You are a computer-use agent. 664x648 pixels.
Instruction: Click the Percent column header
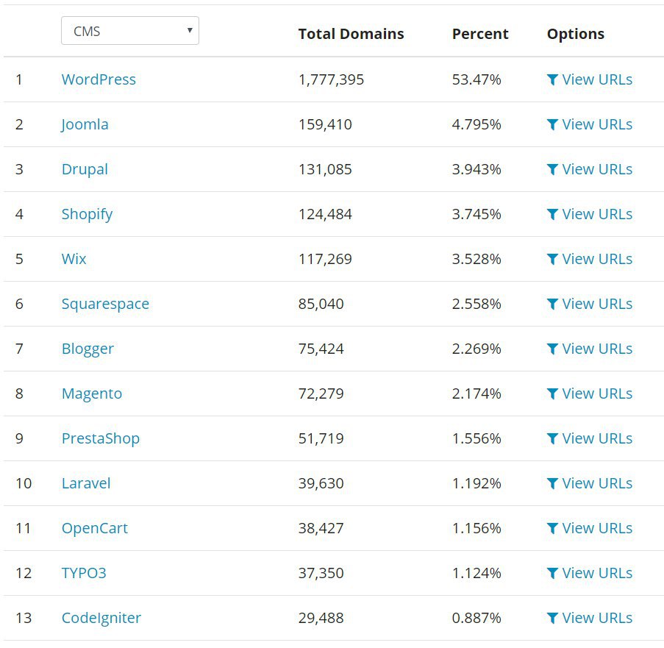[480, 34]
